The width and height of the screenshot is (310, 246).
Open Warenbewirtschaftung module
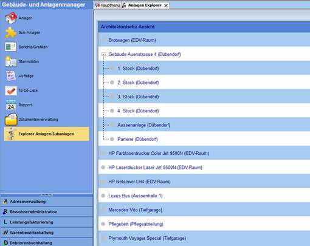(46, 233)
